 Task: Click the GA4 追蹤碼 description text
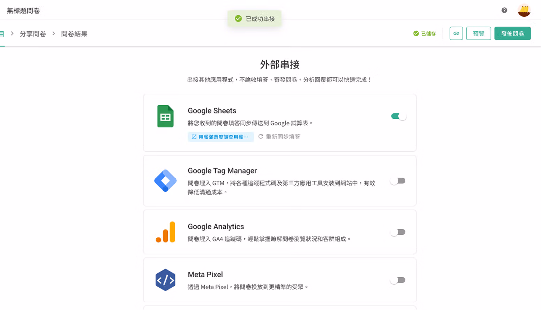[269, 239]
